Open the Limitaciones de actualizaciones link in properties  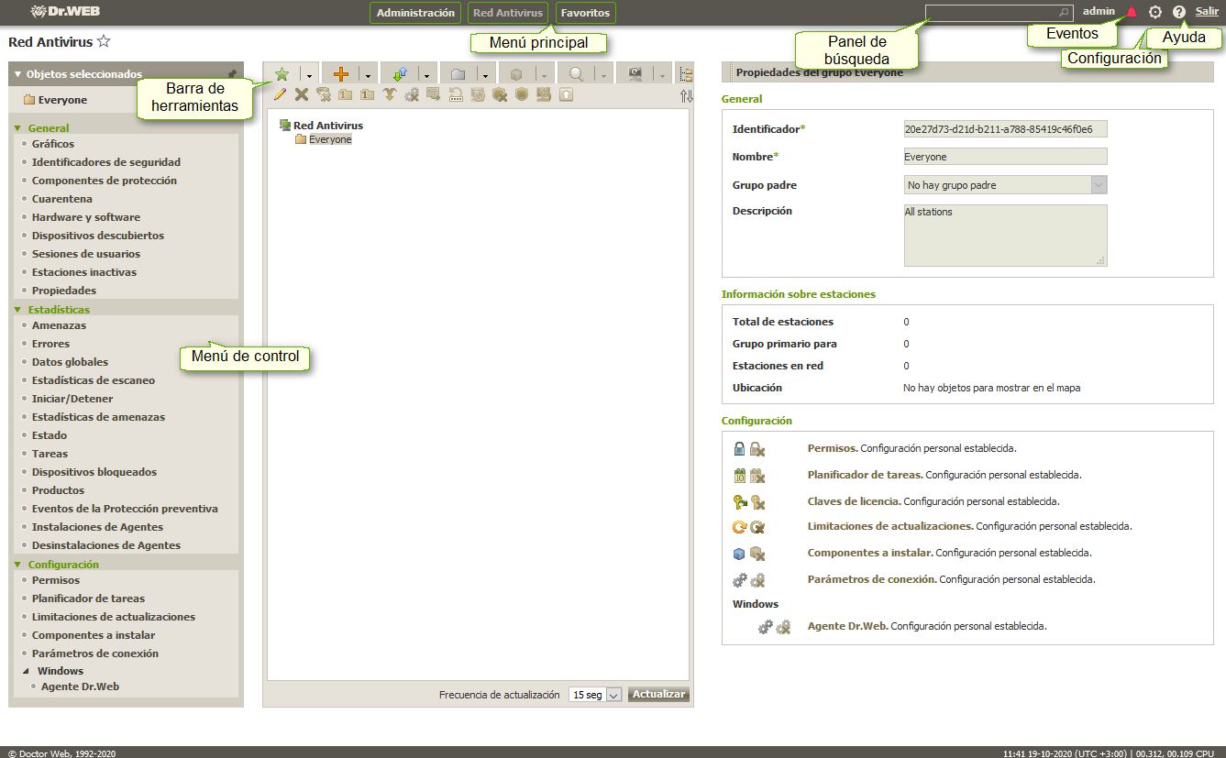click(889, 526)
